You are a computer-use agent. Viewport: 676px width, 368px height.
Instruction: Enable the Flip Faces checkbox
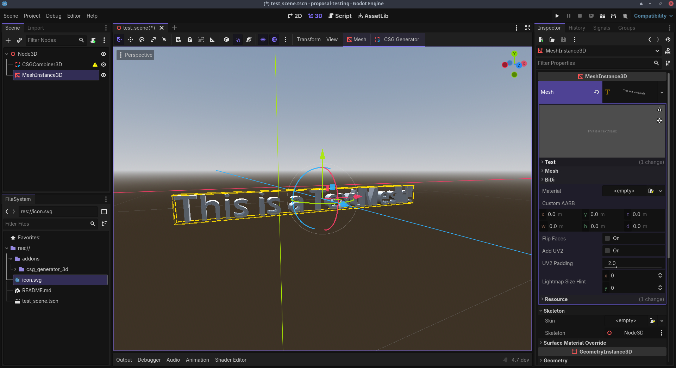pyautogui.click(x=607, y=238)
